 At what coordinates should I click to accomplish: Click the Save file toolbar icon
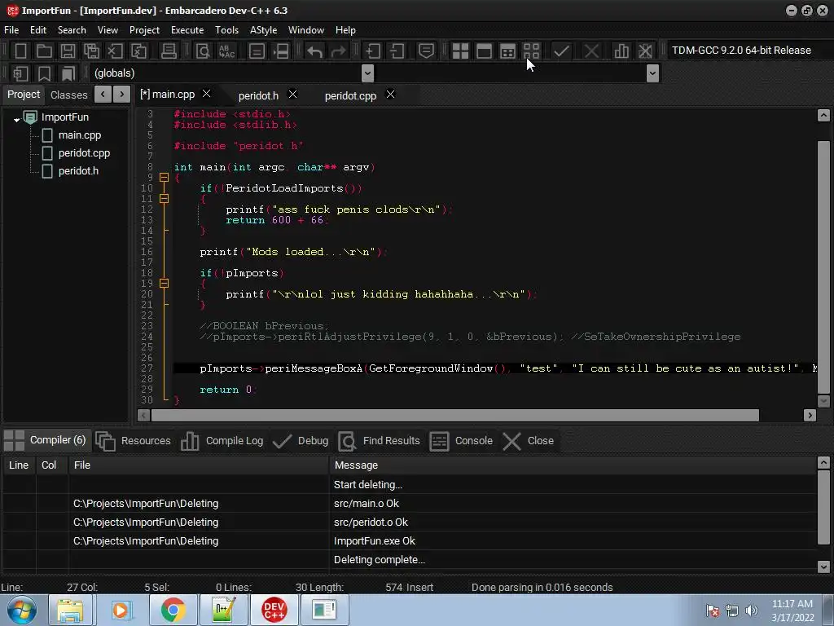tap(68, 51)
